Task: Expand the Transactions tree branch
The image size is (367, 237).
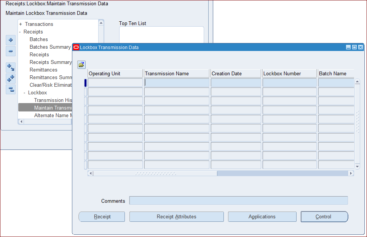Action: 20,24
